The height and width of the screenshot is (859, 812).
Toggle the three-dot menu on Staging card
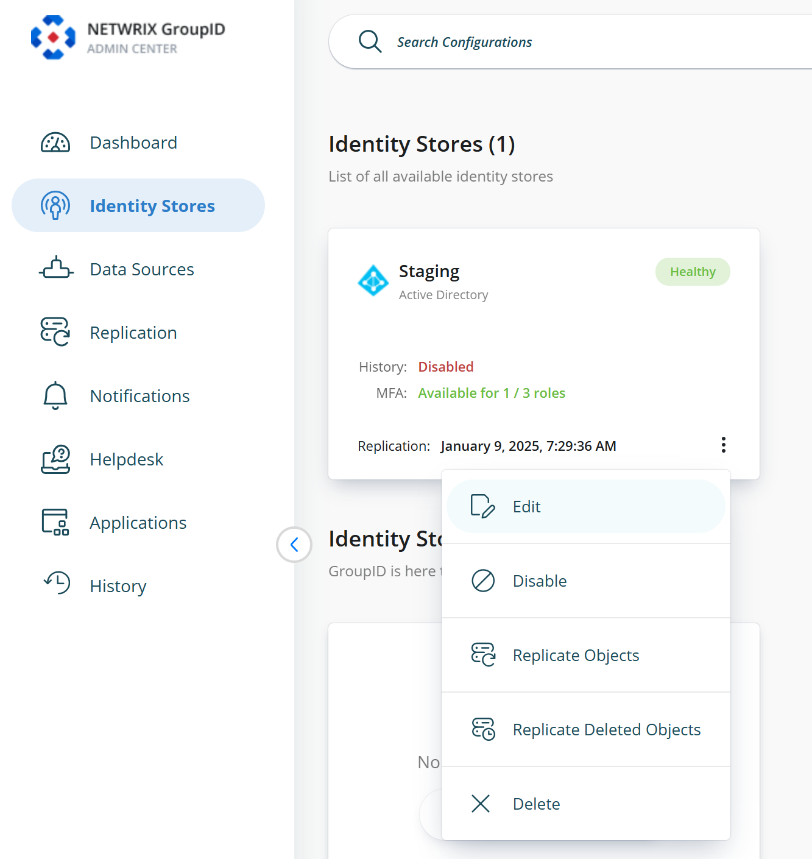coord(723,445)
